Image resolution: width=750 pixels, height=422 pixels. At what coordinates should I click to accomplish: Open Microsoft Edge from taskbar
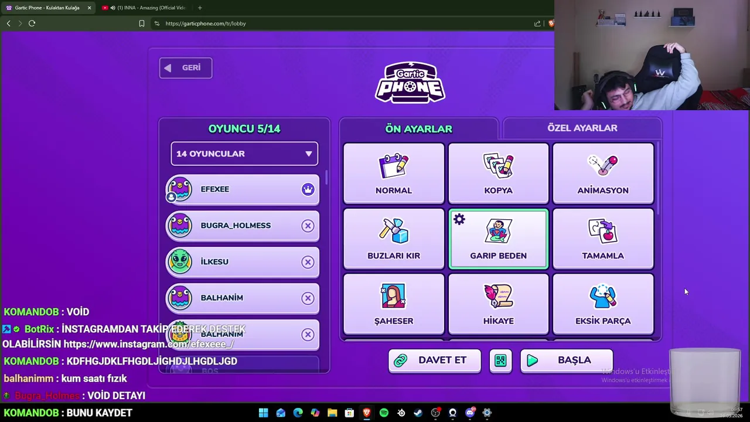(x=298, y=413)
